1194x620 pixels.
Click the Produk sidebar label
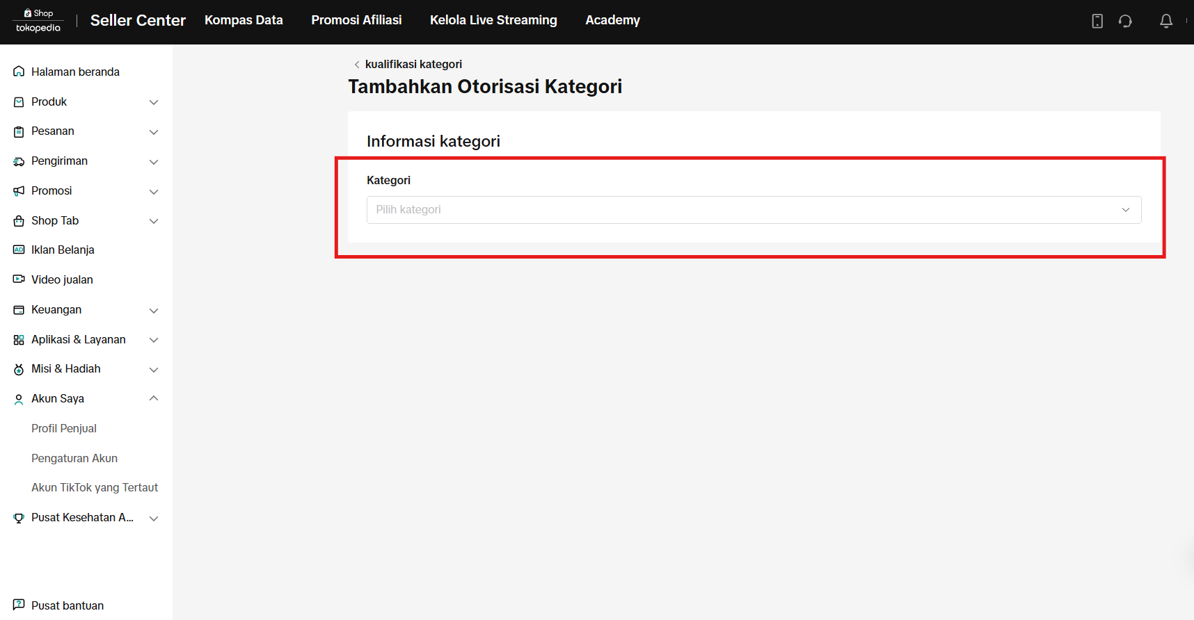pos(49,102)
